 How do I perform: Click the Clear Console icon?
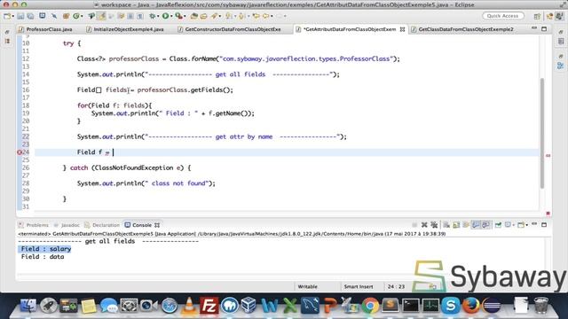(x=446, y=225)
